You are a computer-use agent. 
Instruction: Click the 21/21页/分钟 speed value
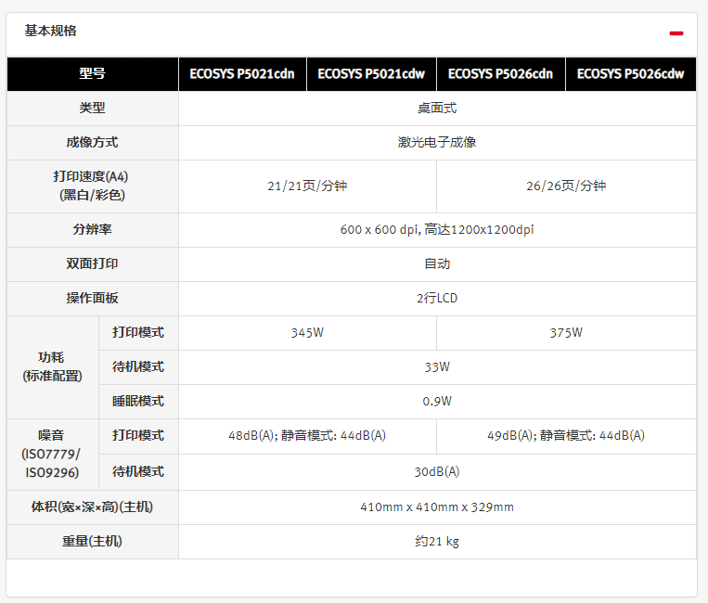307,186
